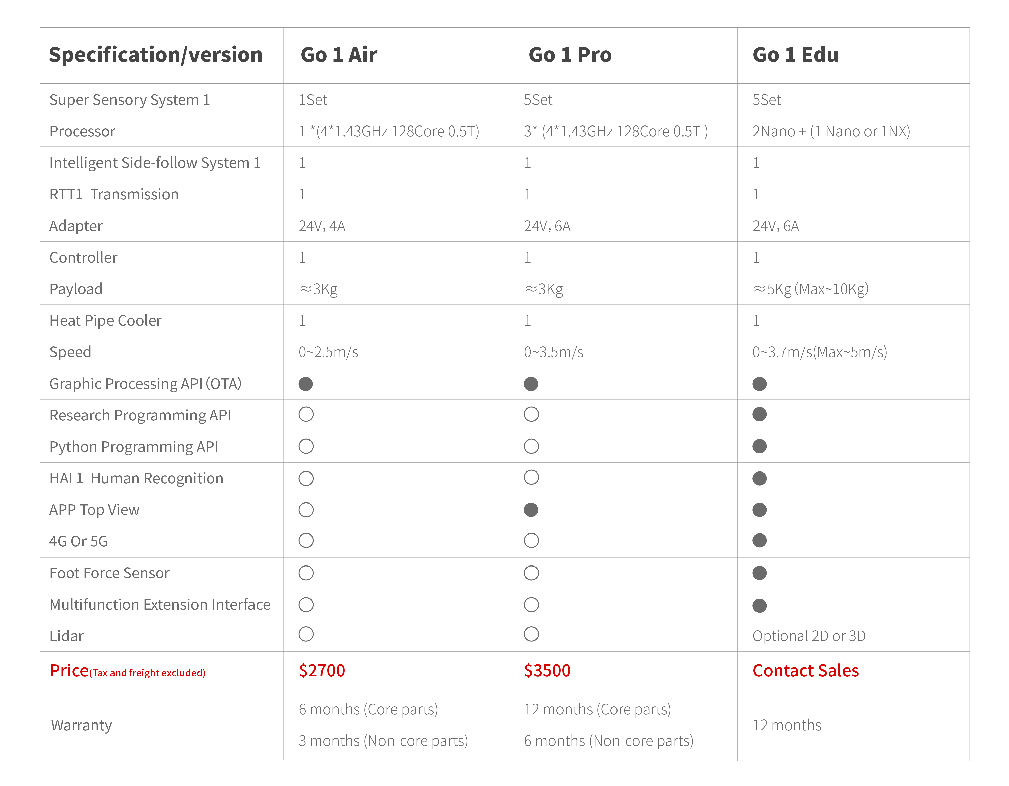
Task: Click the empty circle for Go 1 Pro 4G Or 5G
Action: click(x=531, y=541)
